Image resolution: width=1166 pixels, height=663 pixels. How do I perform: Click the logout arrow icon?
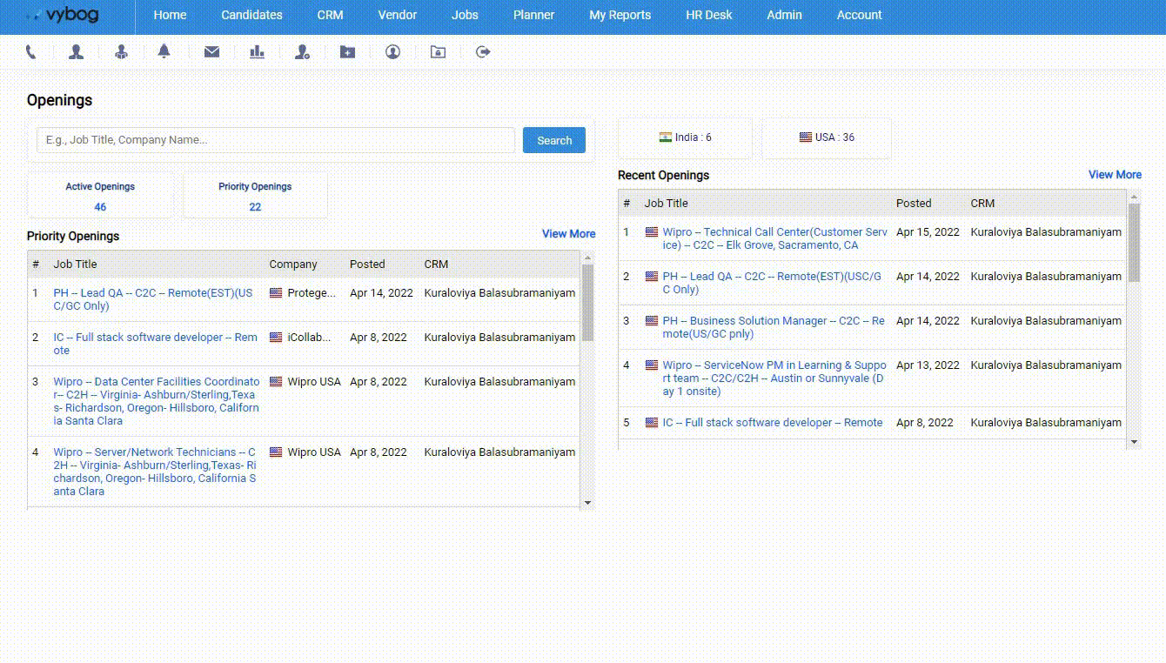(483, 52)
